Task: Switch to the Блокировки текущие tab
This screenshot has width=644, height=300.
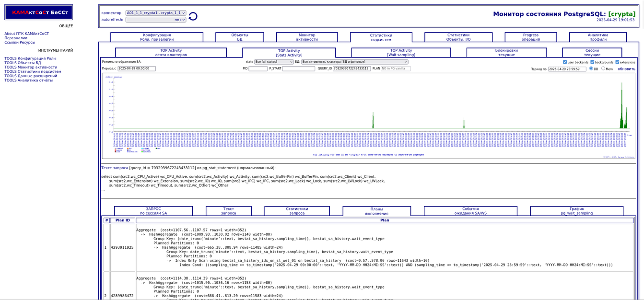Action: coord(506,53)
